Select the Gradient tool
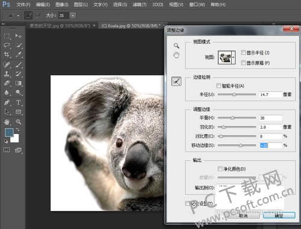 coord(19,83)
